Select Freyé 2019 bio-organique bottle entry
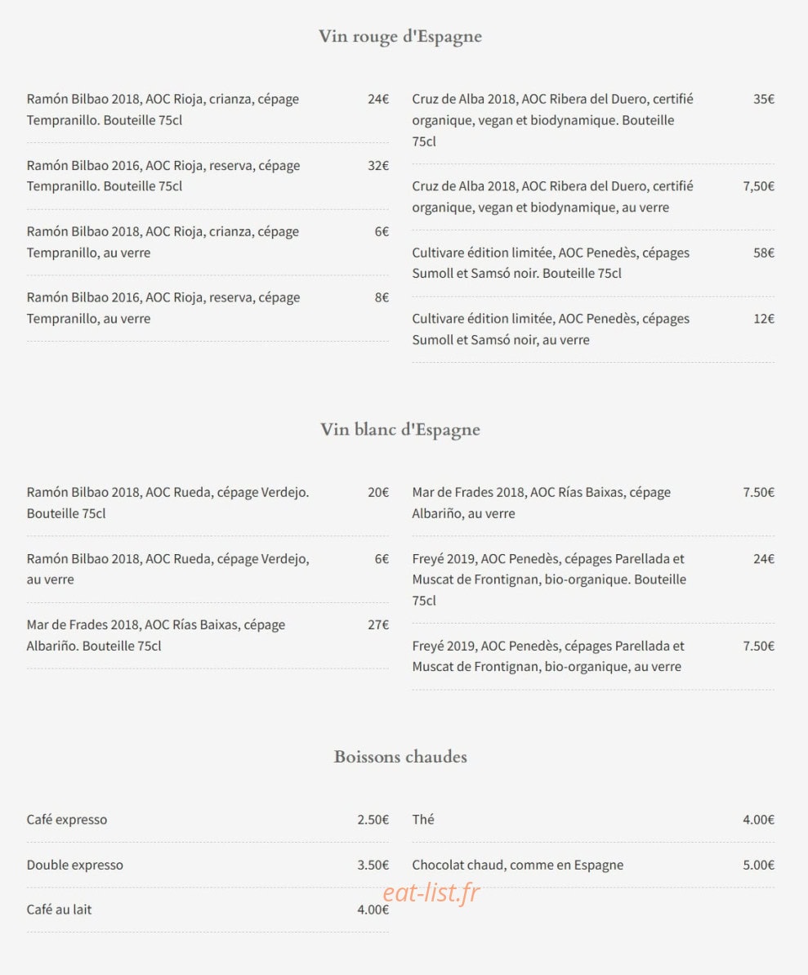 point(593,579)
